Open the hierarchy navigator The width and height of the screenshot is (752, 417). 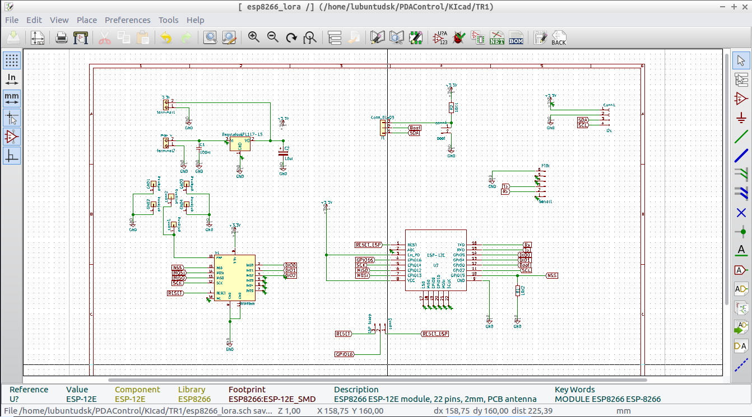coord(335,38)
